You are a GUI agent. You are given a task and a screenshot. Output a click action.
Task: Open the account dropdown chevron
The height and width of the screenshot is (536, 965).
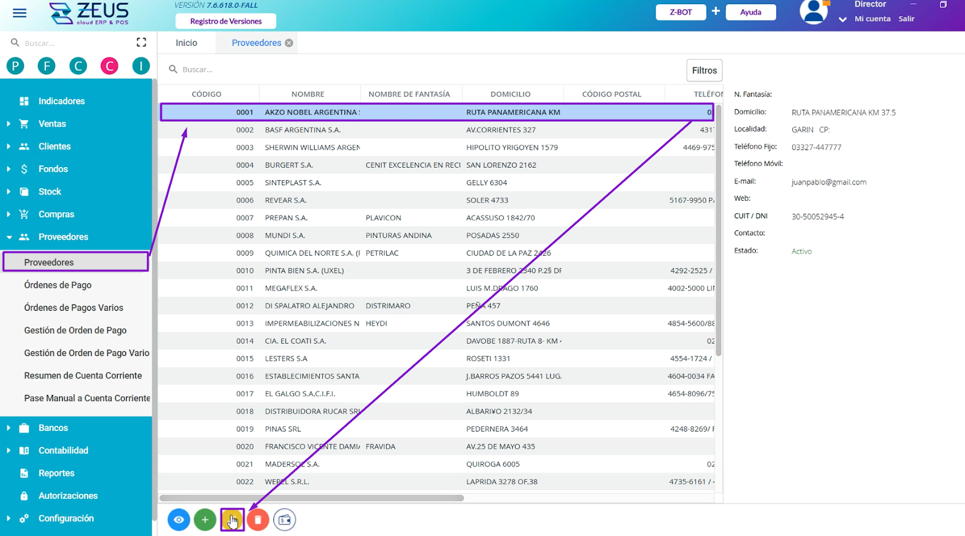(843, 19)
